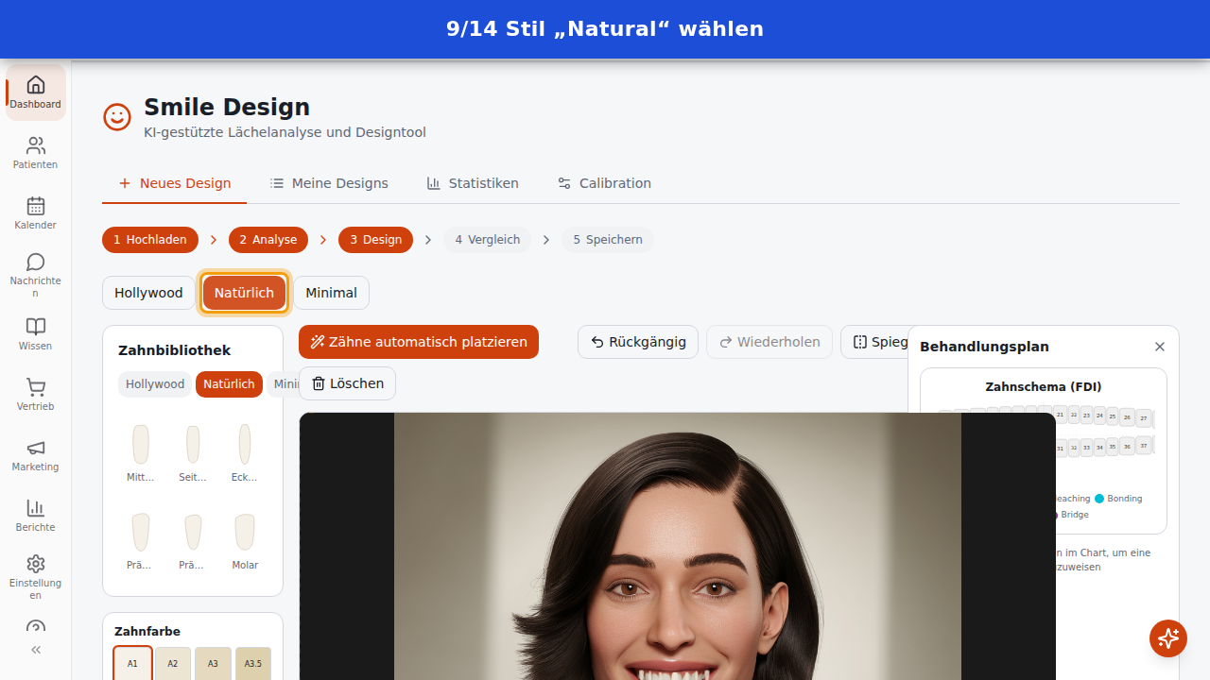Select tooth 24 in Zahnschema
Viewport: 1210px width, 680px height.
coord(1099,416)
